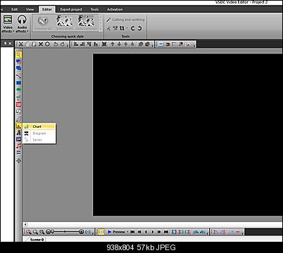The height and width of the screenshot is (253, 283).
Task: Click the fit-to-scene size icon
Action: coord(104,44)
